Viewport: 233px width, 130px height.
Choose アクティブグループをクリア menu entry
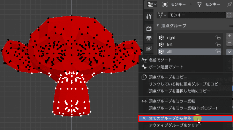coord(186,125)
